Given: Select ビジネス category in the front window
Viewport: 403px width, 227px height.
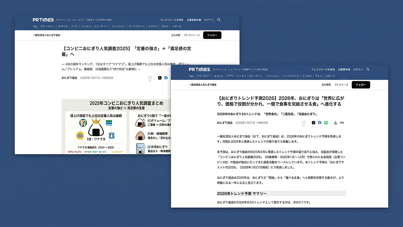Looking at the screenshot, I should (x=307, y=76).
